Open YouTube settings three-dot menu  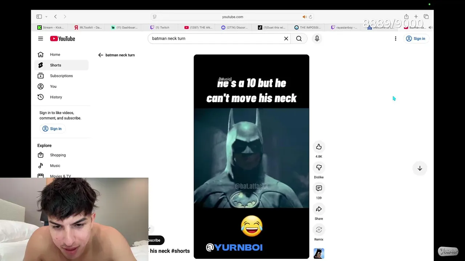396,38
